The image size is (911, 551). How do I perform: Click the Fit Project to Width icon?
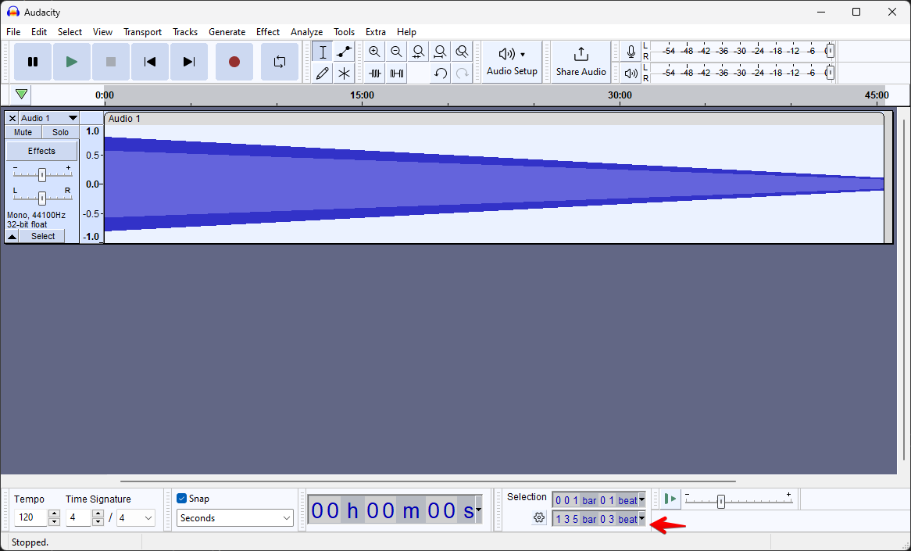click(440, 52)
